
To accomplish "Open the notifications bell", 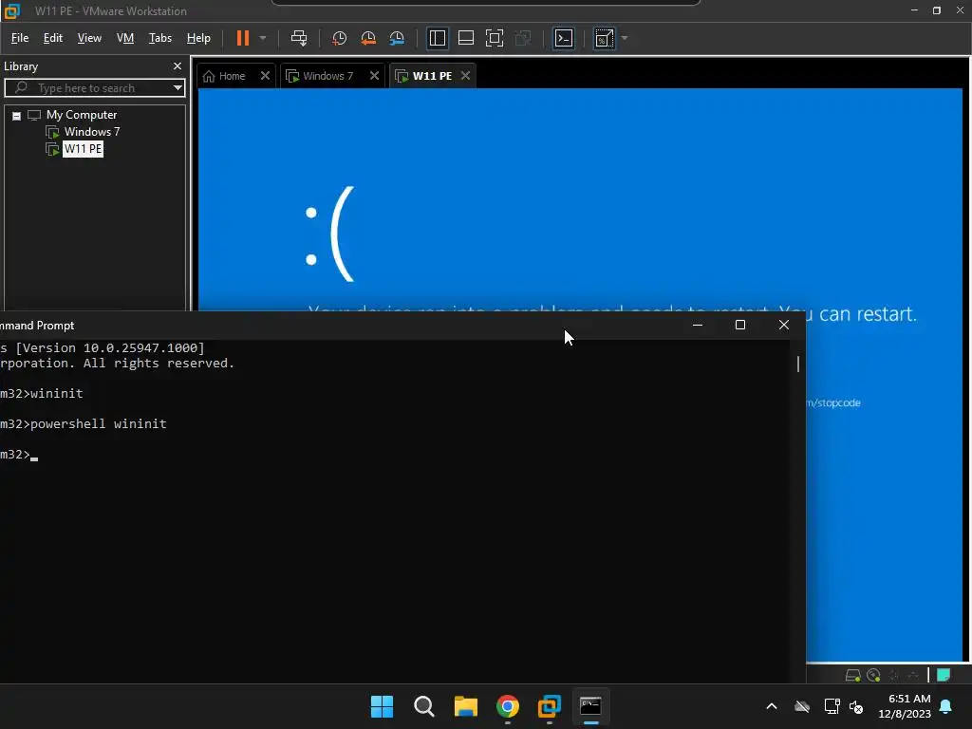I will tap(946, 706).
